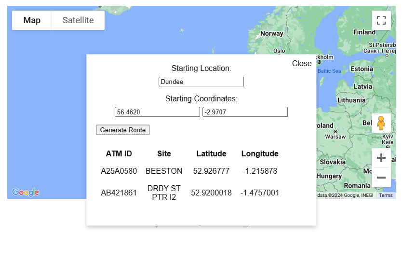The height and width of the screenshot is (263, 416).
Task: Zoom in with the plus icon
Action: tap(381, 158)
